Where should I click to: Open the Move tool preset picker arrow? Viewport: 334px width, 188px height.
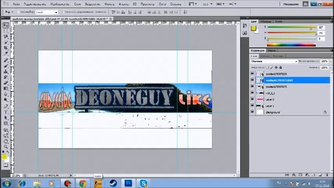coord(13,12)
